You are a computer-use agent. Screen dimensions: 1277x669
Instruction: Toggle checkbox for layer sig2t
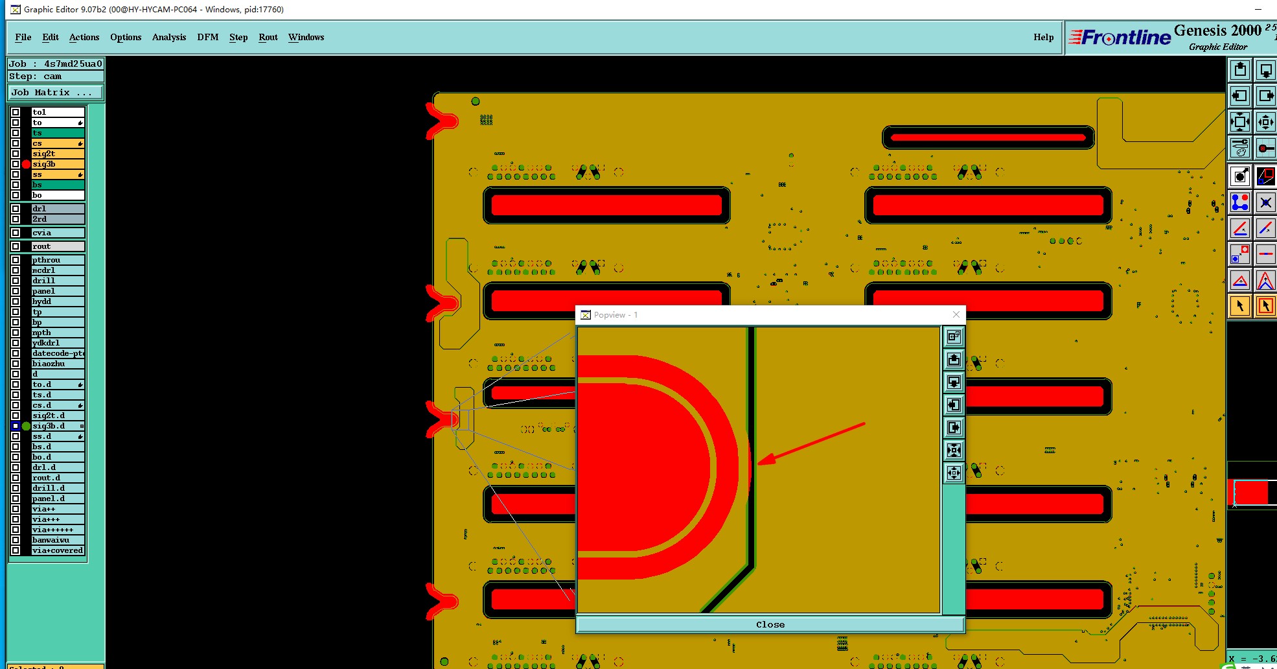pos(16,154)
